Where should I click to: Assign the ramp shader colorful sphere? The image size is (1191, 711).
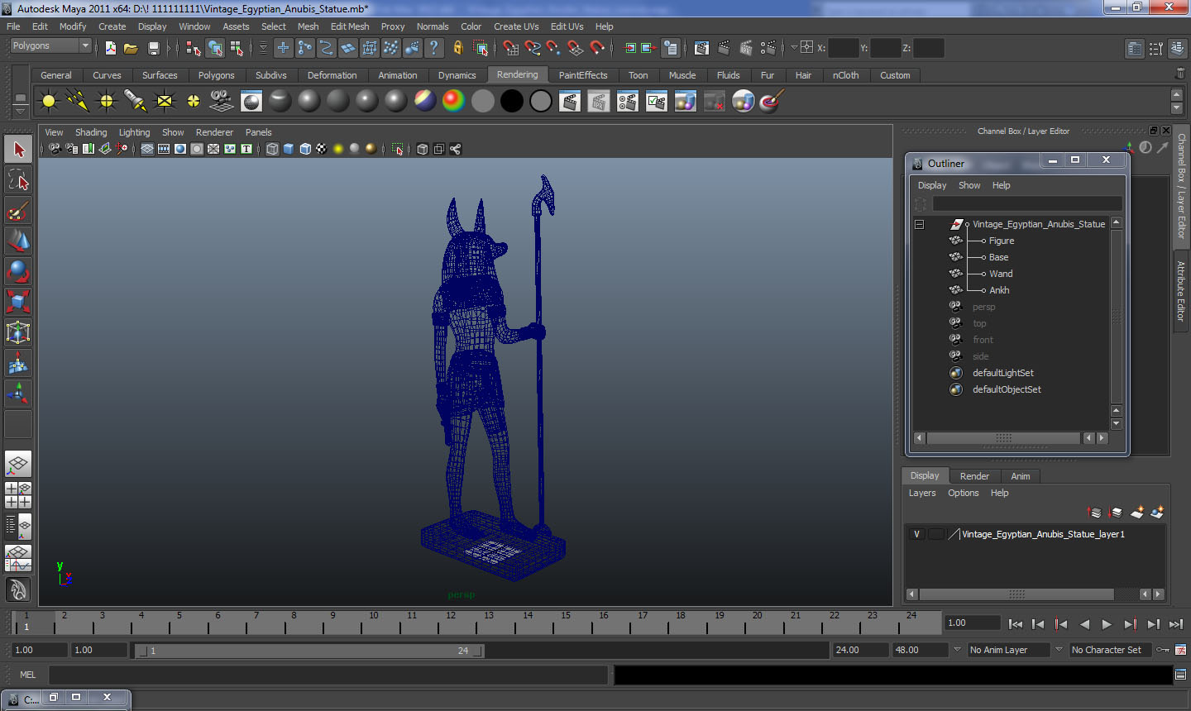(x=454, y=102)
